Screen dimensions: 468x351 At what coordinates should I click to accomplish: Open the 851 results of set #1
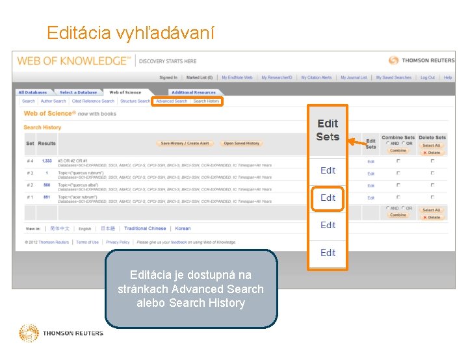click(47, 197)
